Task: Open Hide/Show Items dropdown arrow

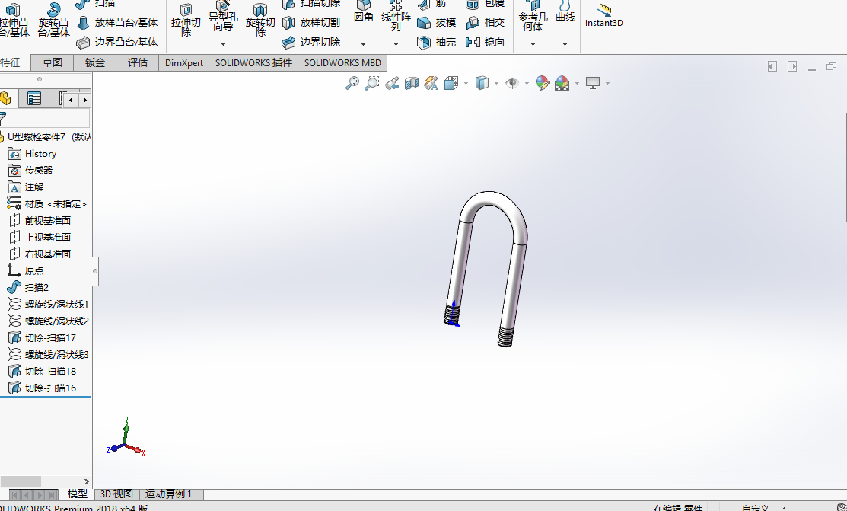Action: pyautogui.click(x=527, y=83)
